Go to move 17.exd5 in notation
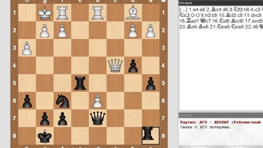This screenshot has height=148, width=263. [254, 21]
